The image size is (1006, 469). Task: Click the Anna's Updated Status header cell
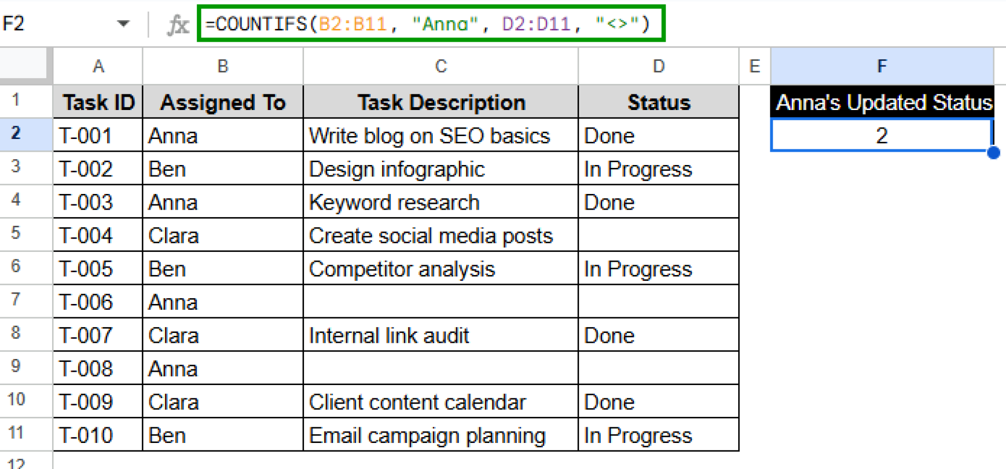pos(882,102)
